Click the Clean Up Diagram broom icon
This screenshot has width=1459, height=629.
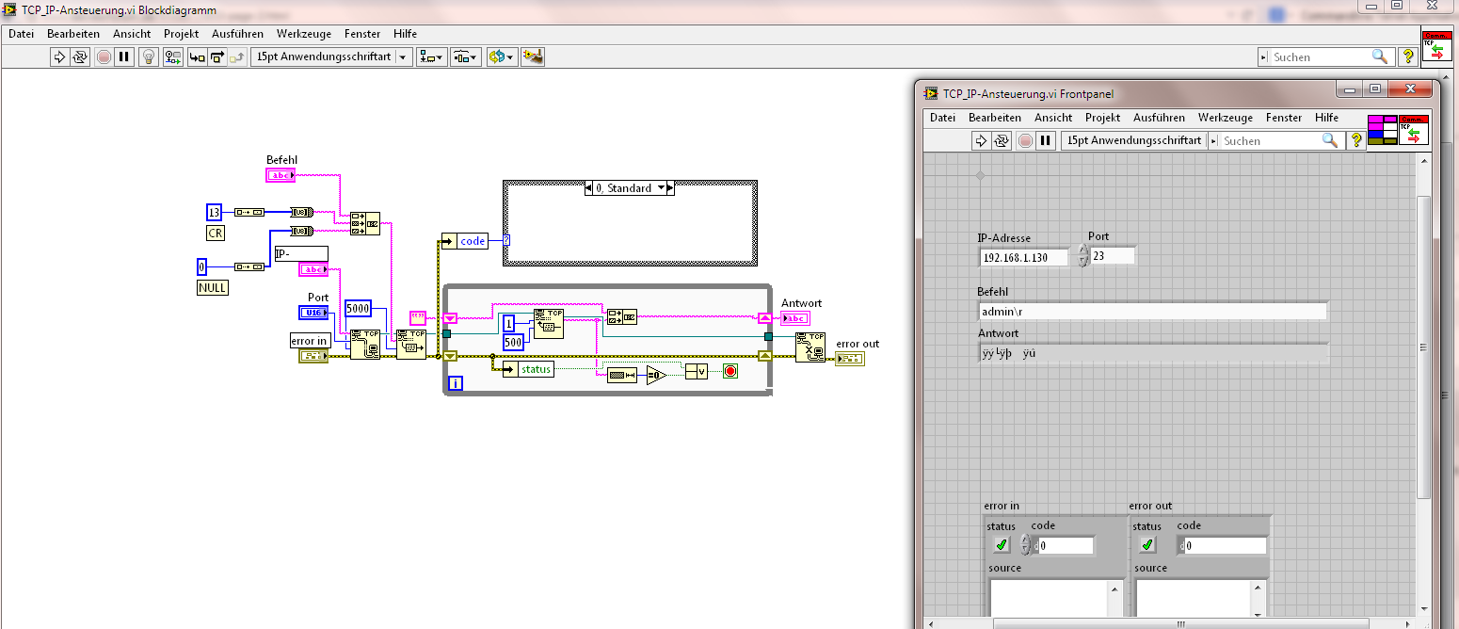coord(534,57)
